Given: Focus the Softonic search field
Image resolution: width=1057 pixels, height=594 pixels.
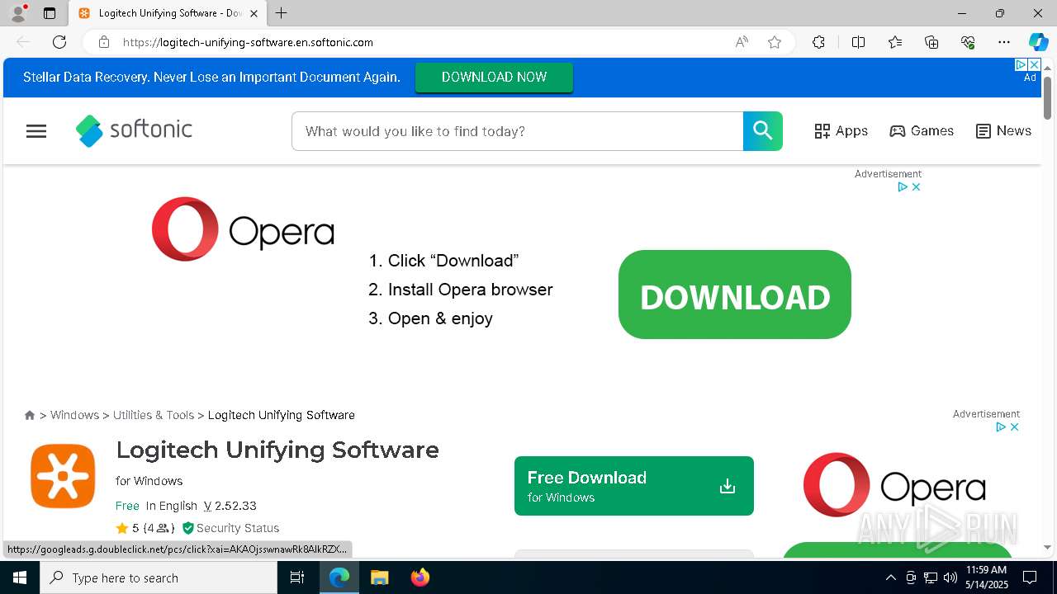Looking at the screenshot, I should coord(518,131).
